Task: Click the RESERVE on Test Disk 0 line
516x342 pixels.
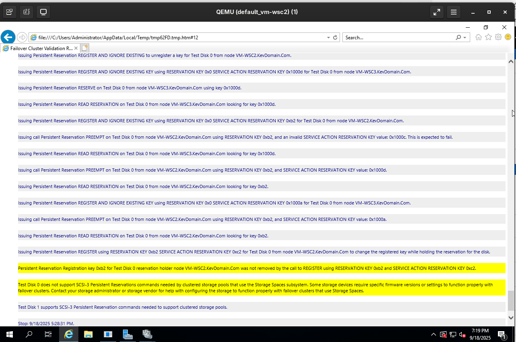Action: pos(262,88)
